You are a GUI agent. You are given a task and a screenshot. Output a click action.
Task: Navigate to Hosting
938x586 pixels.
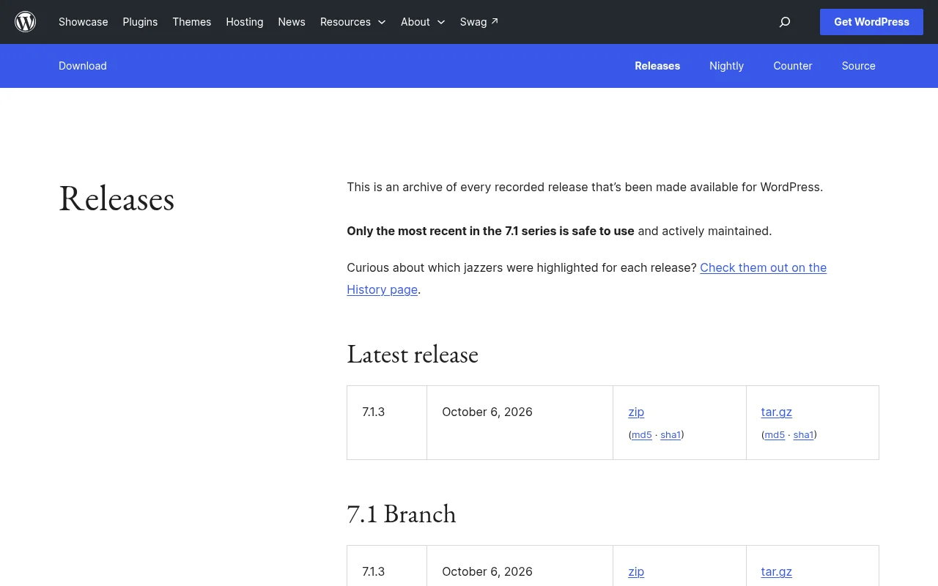coord(245,22)
